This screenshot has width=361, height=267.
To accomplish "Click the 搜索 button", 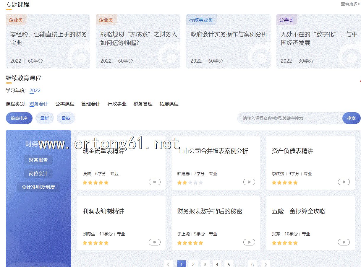I will pyautogui.click(x=351, y=118).
